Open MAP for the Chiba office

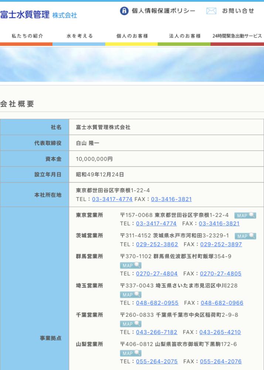[131, 324]
